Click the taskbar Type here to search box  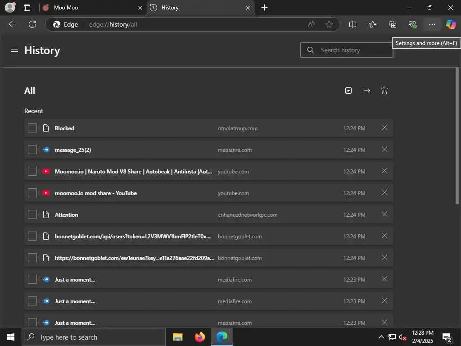click(x=94, y=337)
